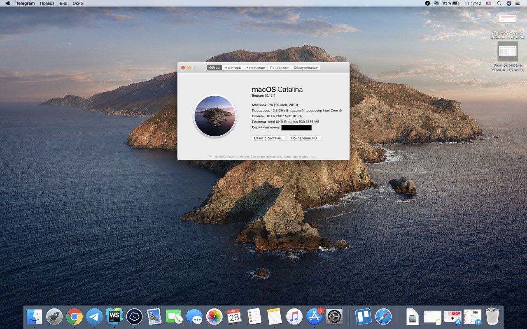This screenshot has height=329, width=527.
Task: Open Reminders from the Dock
Action: point(254,317)
